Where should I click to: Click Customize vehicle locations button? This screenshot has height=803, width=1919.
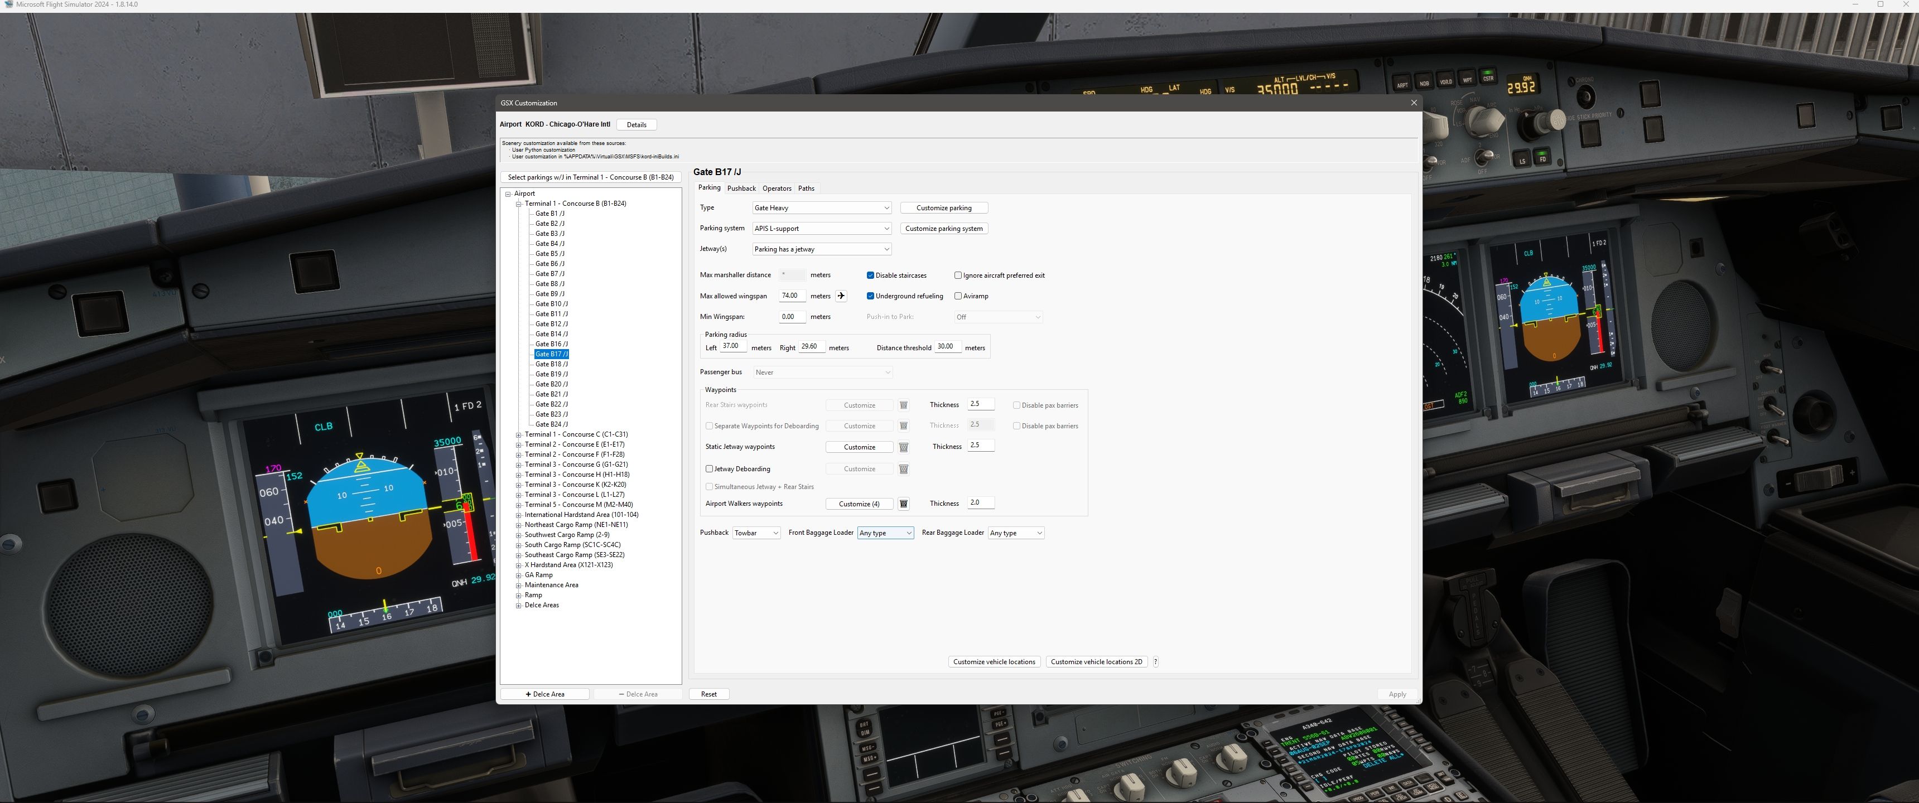(x=994, y=662)
